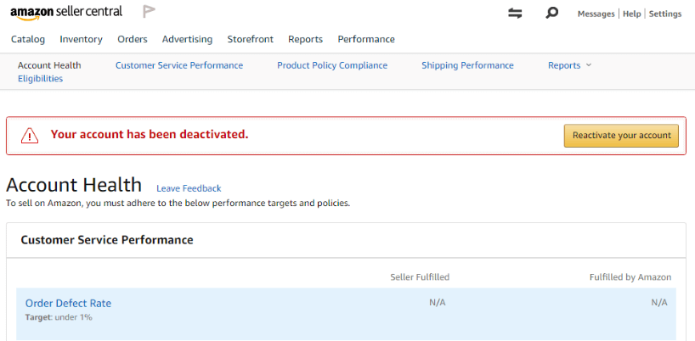Click the gray flag marketplace icon

point(150,12)
